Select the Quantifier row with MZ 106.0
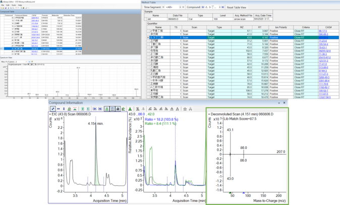This screenshot has width=340, height=205. pos(243,90)
